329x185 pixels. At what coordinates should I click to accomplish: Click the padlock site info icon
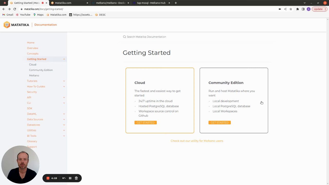pos(22,9)
